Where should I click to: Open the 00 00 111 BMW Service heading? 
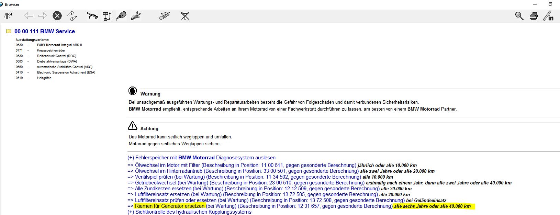pos(45,31)
